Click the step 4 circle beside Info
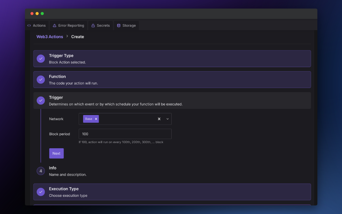Viewport: 342px width, 214px height. point(41,171)
